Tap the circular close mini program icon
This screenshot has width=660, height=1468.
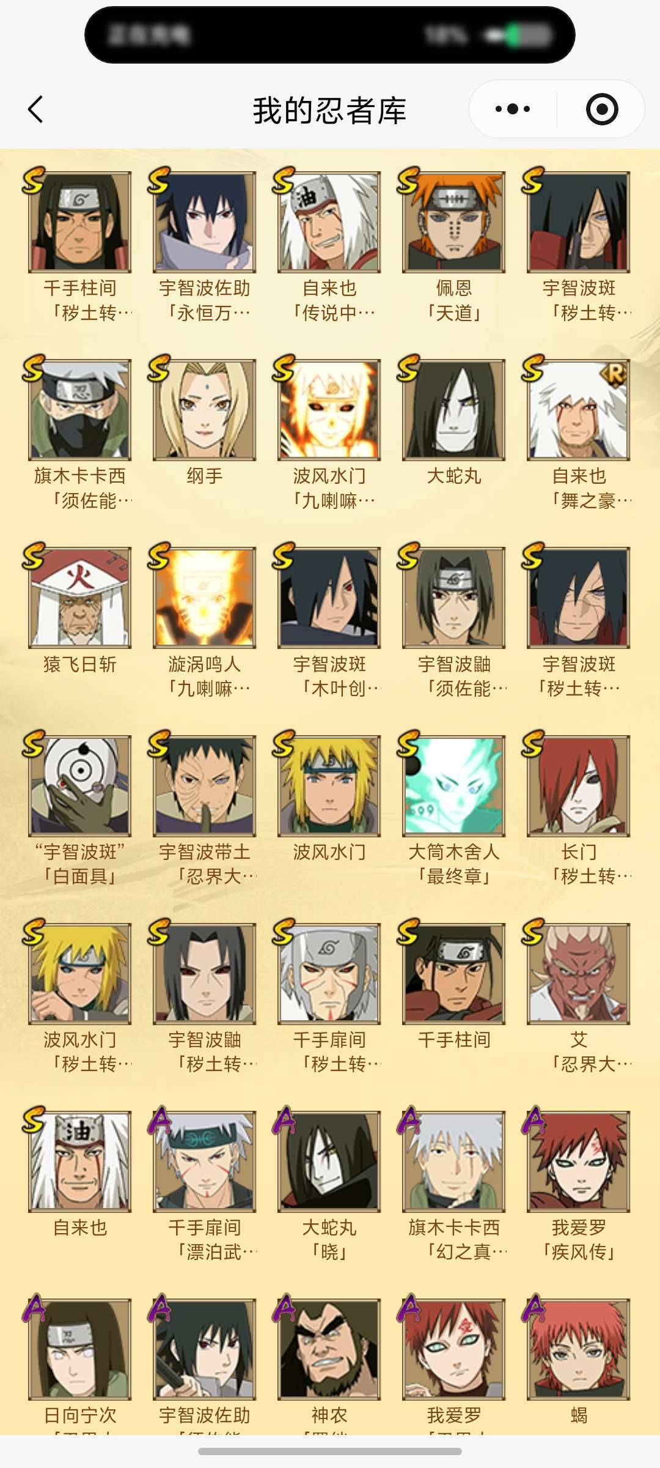click(601, 109)
